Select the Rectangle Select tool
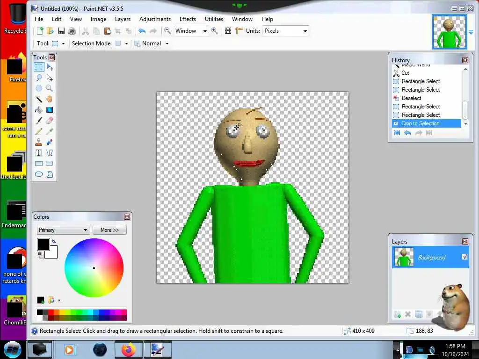Image resolution: width=479 pixels, height=359 pixels. pyautogui.click(x=39, y=67)
